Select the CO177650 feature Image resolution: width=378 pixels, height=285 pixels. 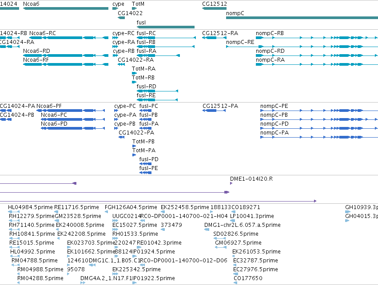tap(248, 278)
